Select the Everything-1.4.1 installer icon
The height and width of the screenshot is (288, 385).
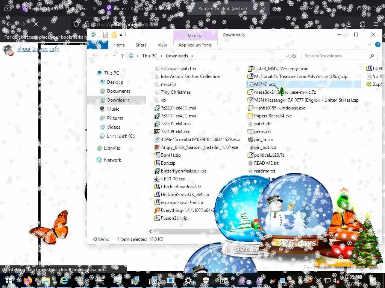[157, 210]
